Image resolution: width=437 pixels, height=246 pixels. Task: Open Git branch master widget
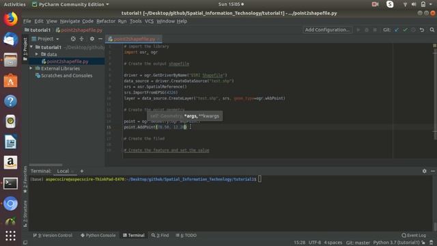pos(358,243)
